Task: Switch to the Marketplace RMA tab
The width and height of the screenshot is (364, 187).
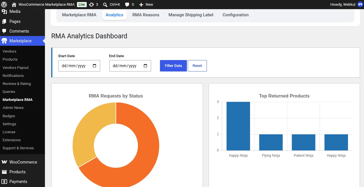Action: [79, 15]
